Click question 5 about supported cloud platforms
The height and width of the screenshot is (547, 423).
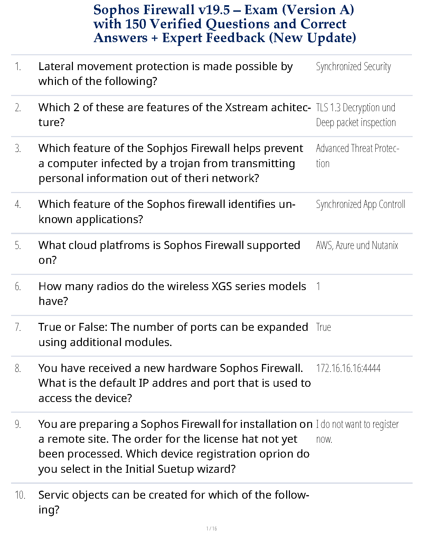(169, 252)
